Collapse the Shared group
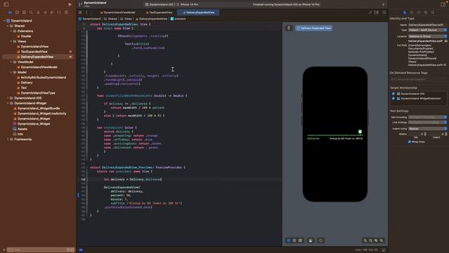Screen dimensions: 449x253 pos(8,26)
